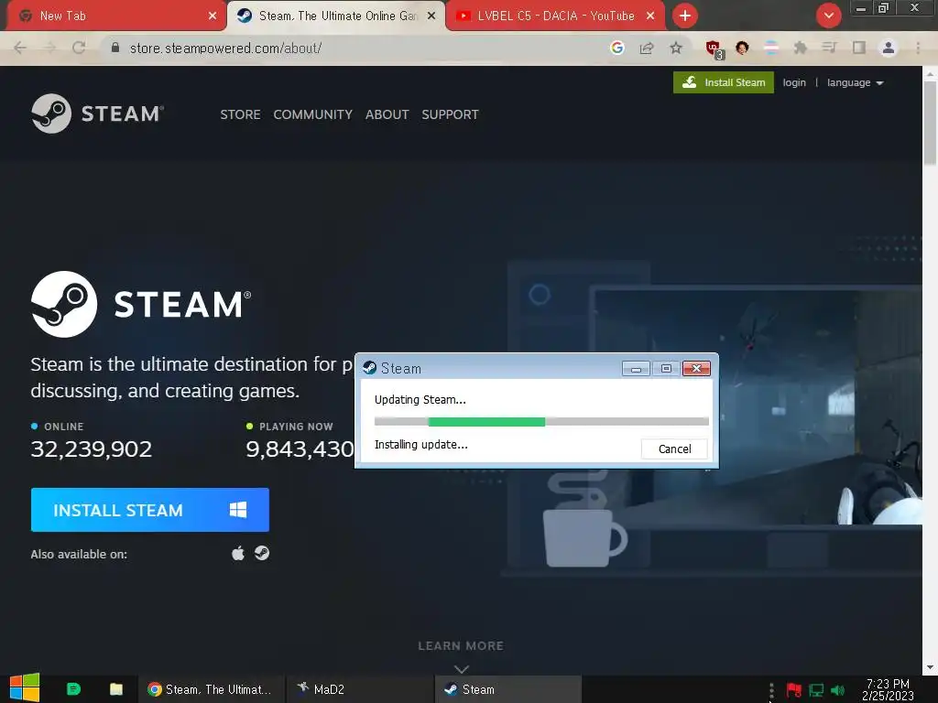This screenshot has height=703, width=938.
Task: Open the network tray icon
Action: pos(816,690)
